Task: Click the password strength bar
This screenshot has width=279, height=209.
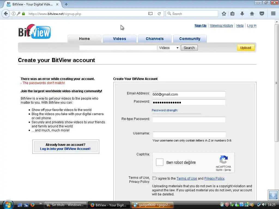Action: coord(177,113)
